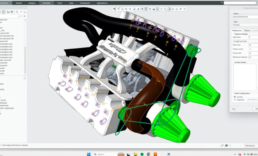This screenshot has width=258, height=156.
Task: Click the red scissors-like icon in graphics toolbar
Action: coord(173,9)
